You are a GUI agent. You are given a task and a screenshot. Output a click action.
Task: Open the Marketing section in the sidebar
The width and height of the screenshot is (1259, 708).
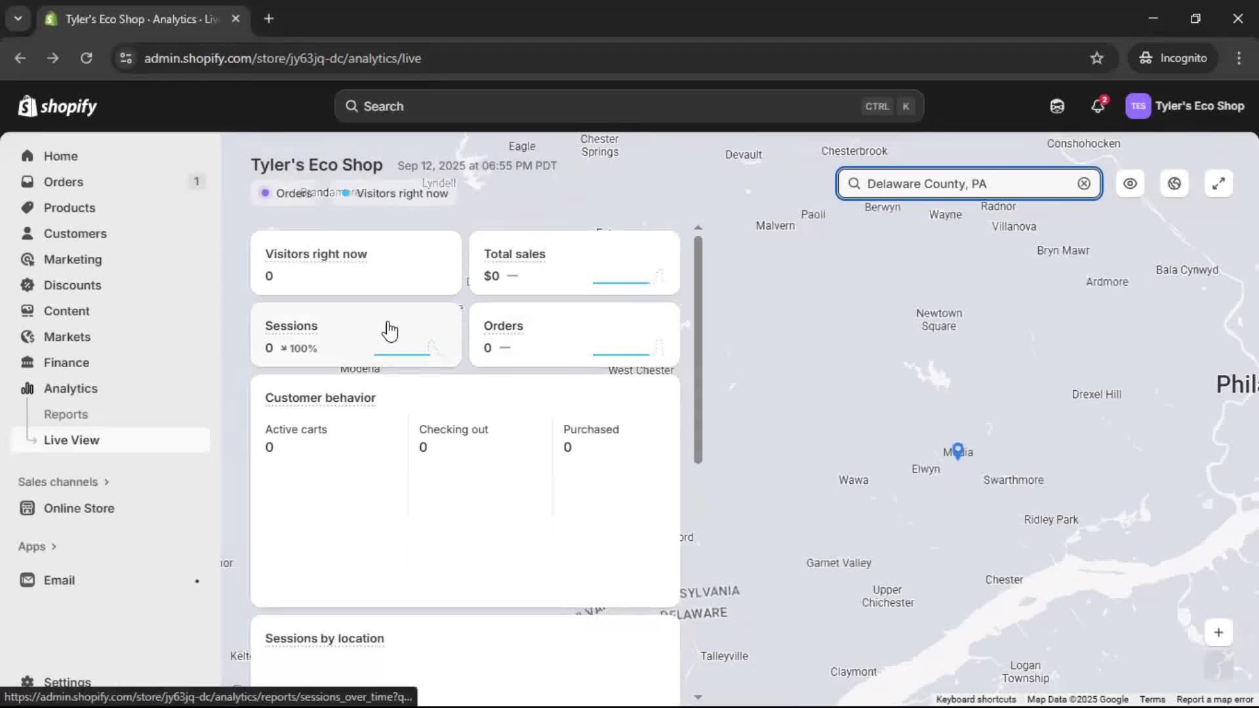click(72, 259)
